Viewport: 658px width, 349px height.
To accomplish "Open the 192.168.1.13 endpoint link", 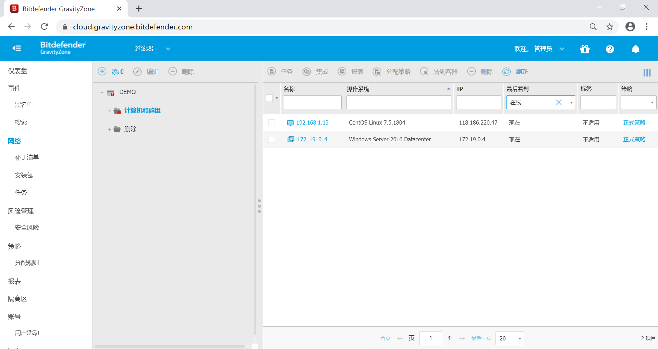I will 312,122.
